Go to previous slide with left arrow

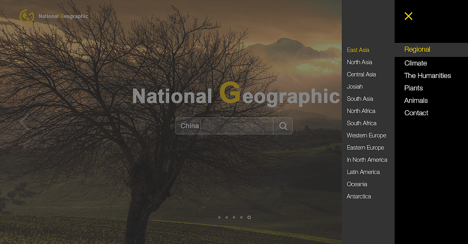coord(24,121)
